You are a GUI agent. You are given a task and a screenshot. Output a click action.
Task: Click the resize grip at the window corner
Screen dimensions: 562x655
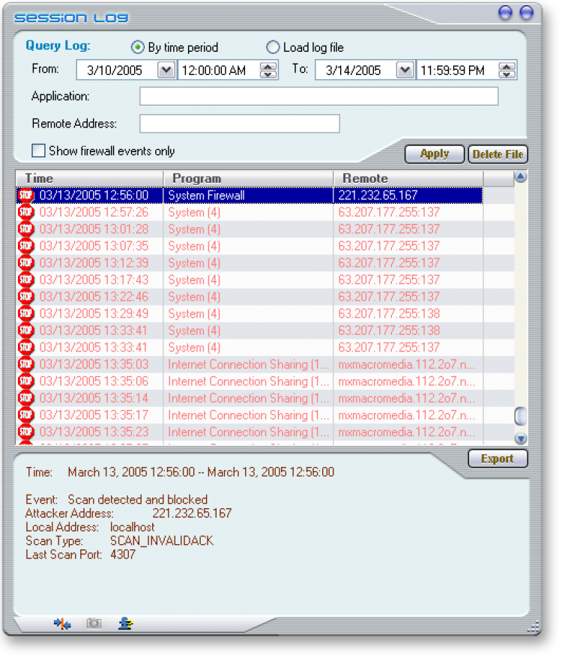click(534, 627)
